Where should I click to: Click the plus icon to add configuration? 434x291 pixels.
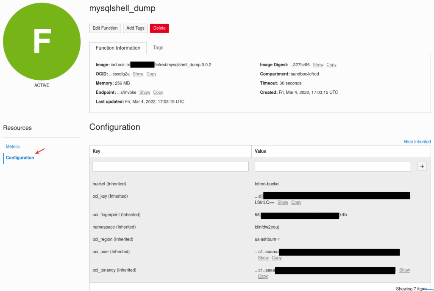point(422,166)
